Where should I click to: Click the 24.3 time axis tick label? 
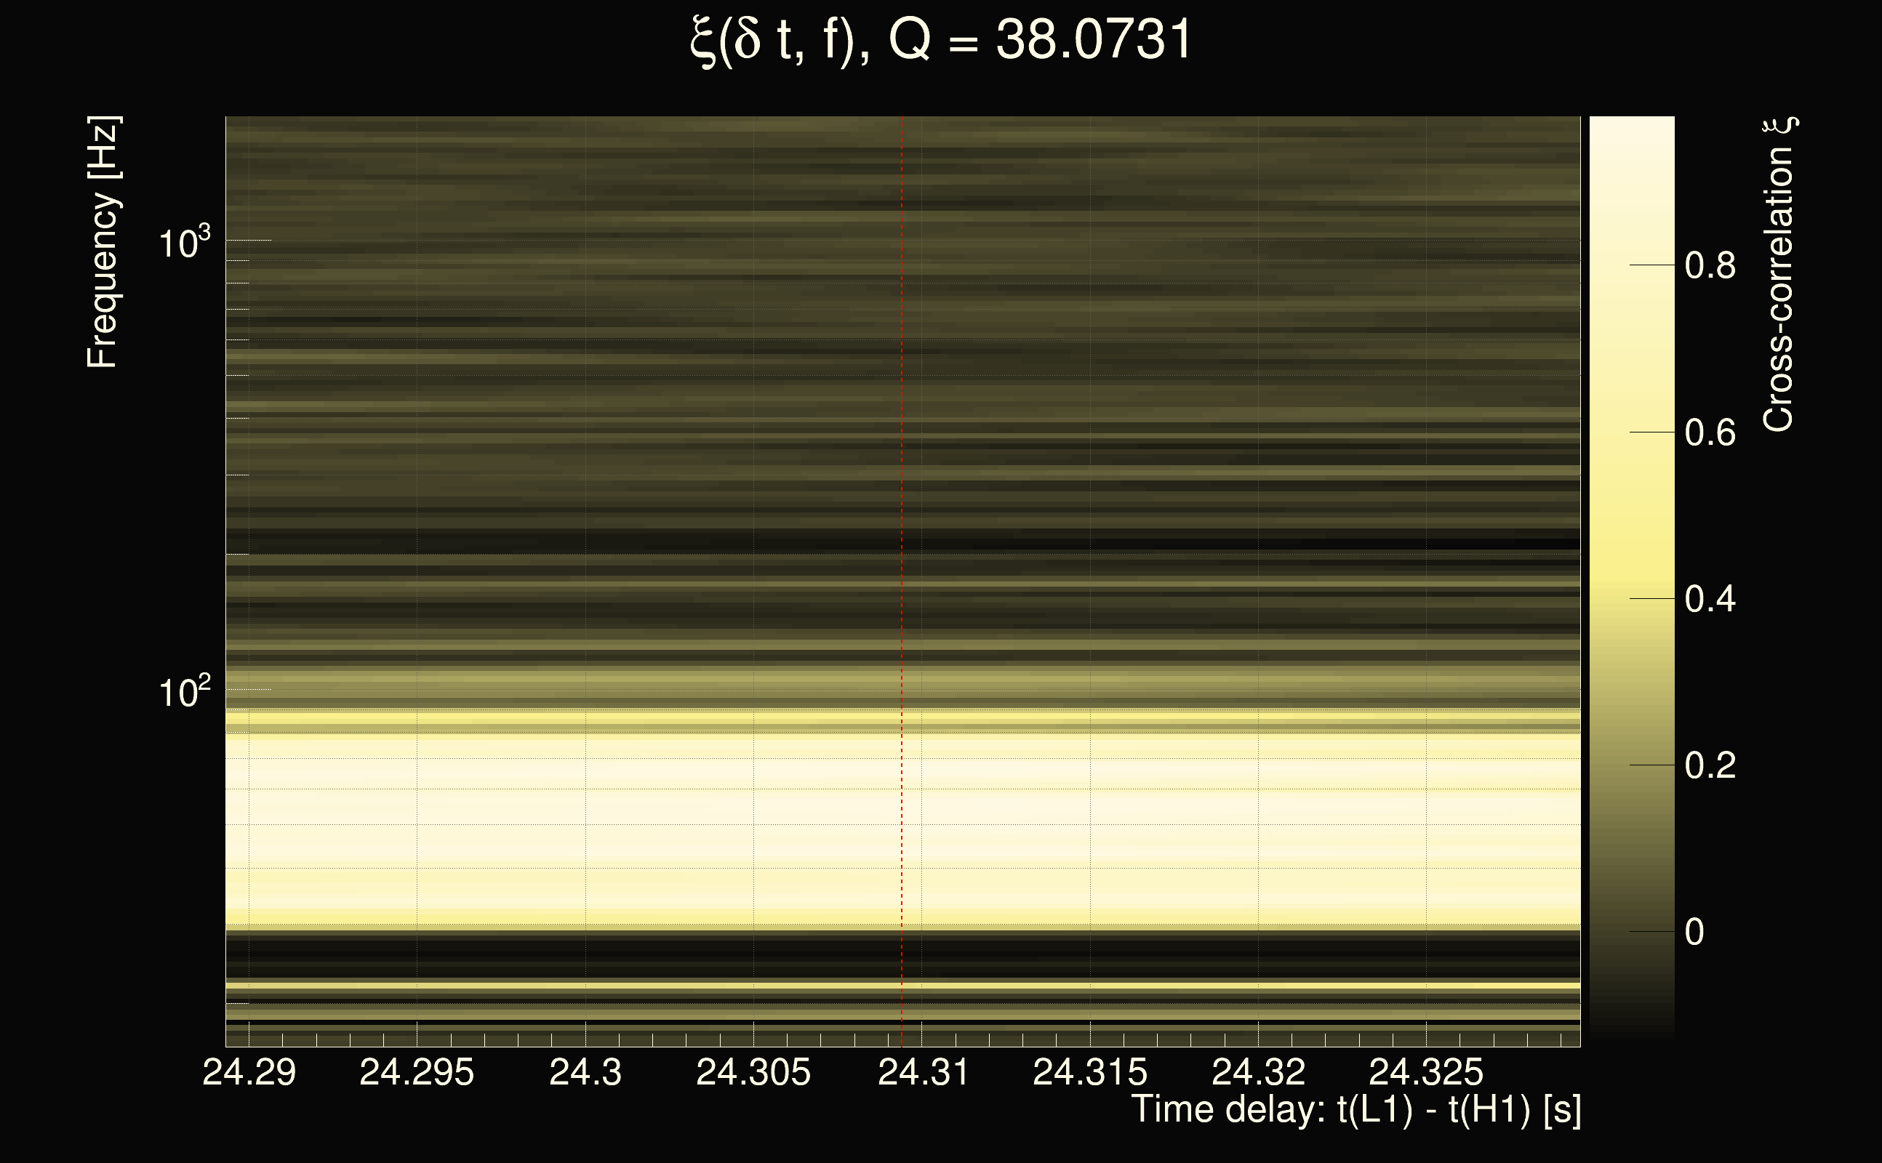click(585, 1072)
